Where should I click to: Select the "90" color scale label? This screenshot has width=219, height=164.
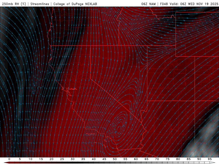(x=199, y=159)
